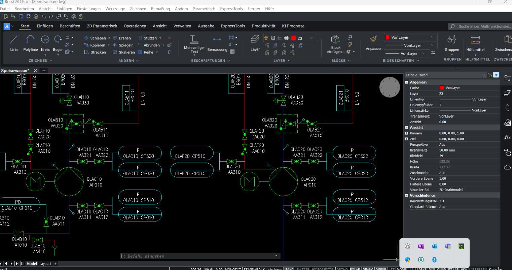Open the Hilfsmittel measuring tool
Viewport: 512px width, 270px height.
(x=475, y=43)
